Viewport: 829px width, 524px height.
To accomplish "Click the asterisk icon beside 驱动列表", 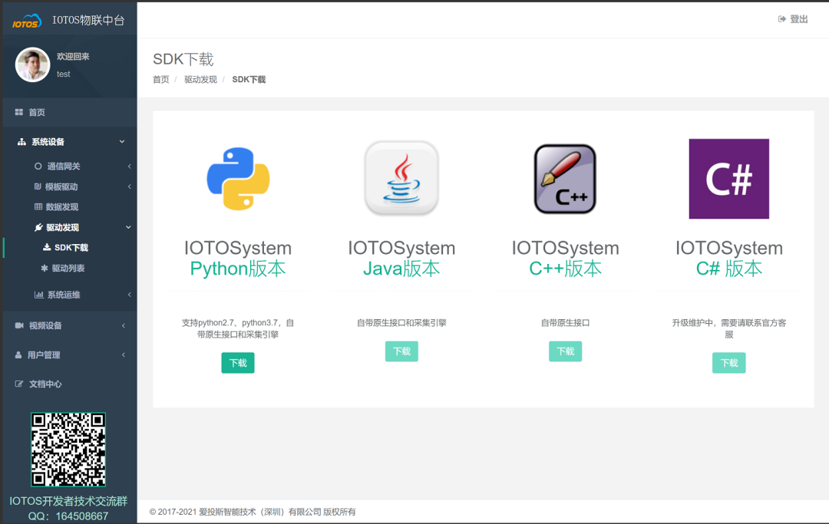I will click(45, 268).
